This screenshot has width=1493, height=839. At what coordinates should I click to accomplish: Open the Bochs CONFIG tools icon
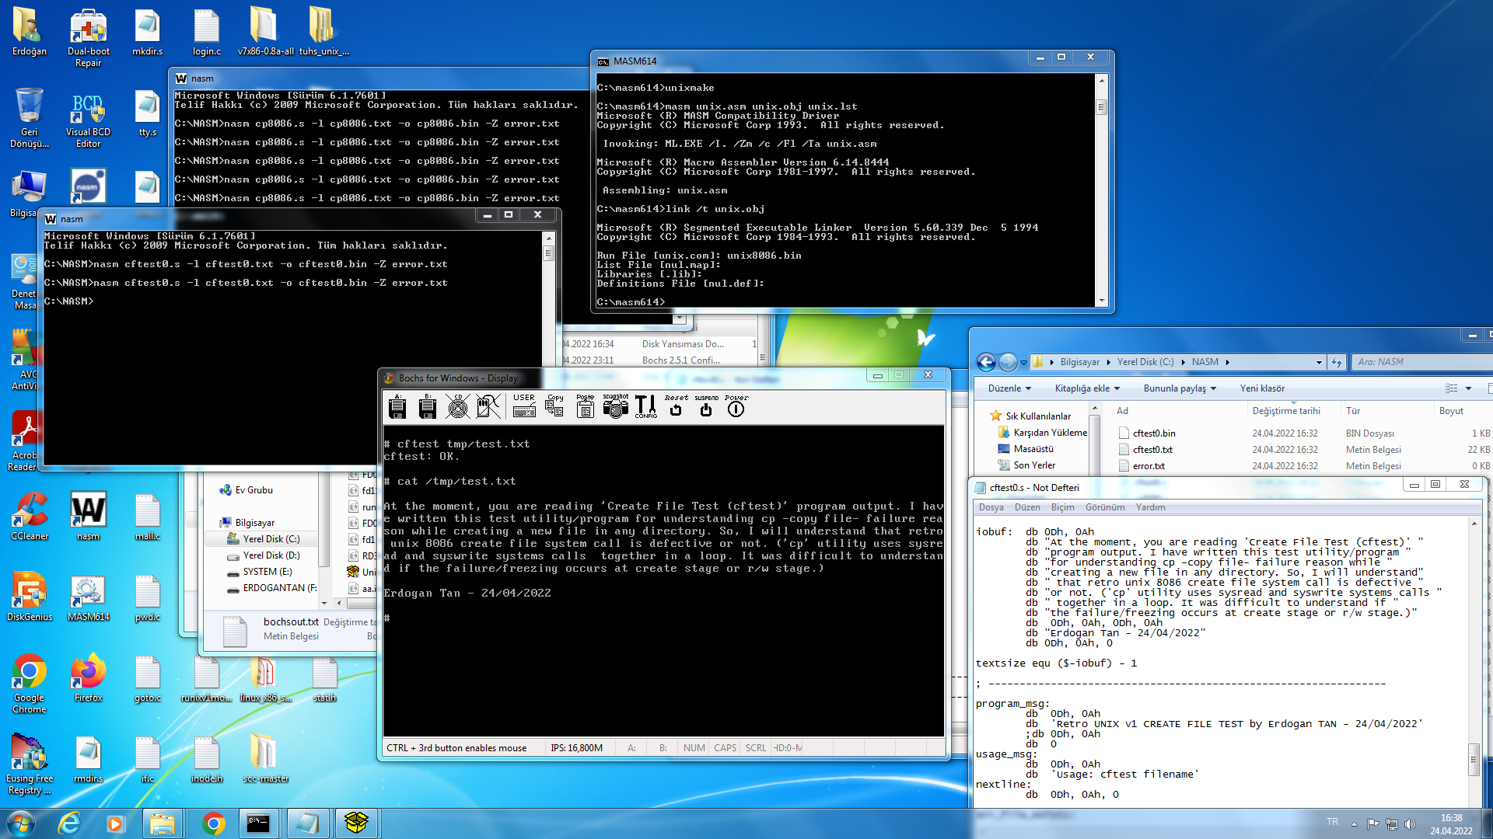(645, 406)
